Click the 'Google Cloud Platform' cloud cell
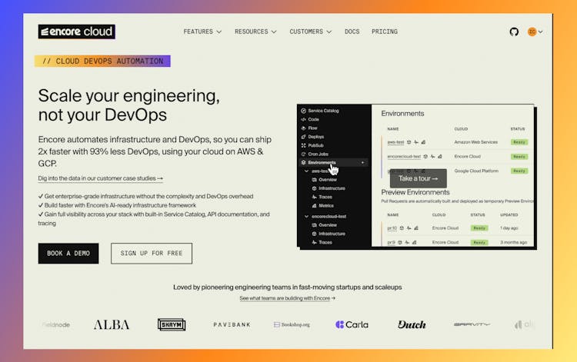The image size is (577, 362). pyautogui.click(x=476, y=171)
